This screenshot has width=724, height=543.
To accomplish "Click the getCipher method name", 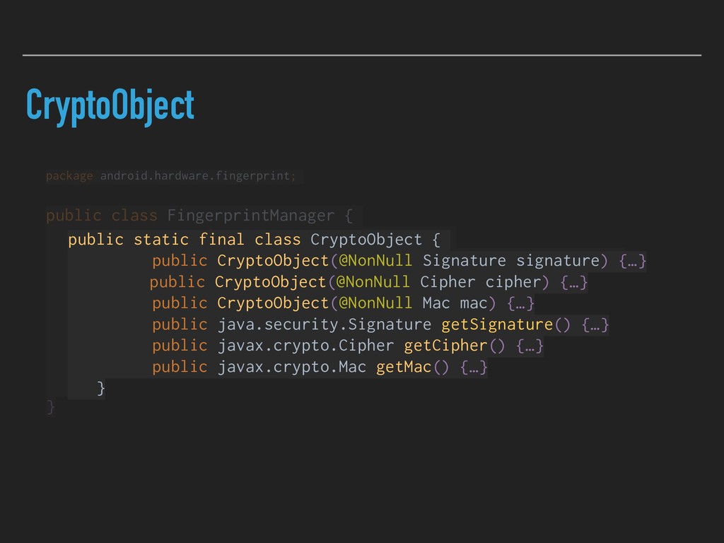I will (x=445, y=346).
